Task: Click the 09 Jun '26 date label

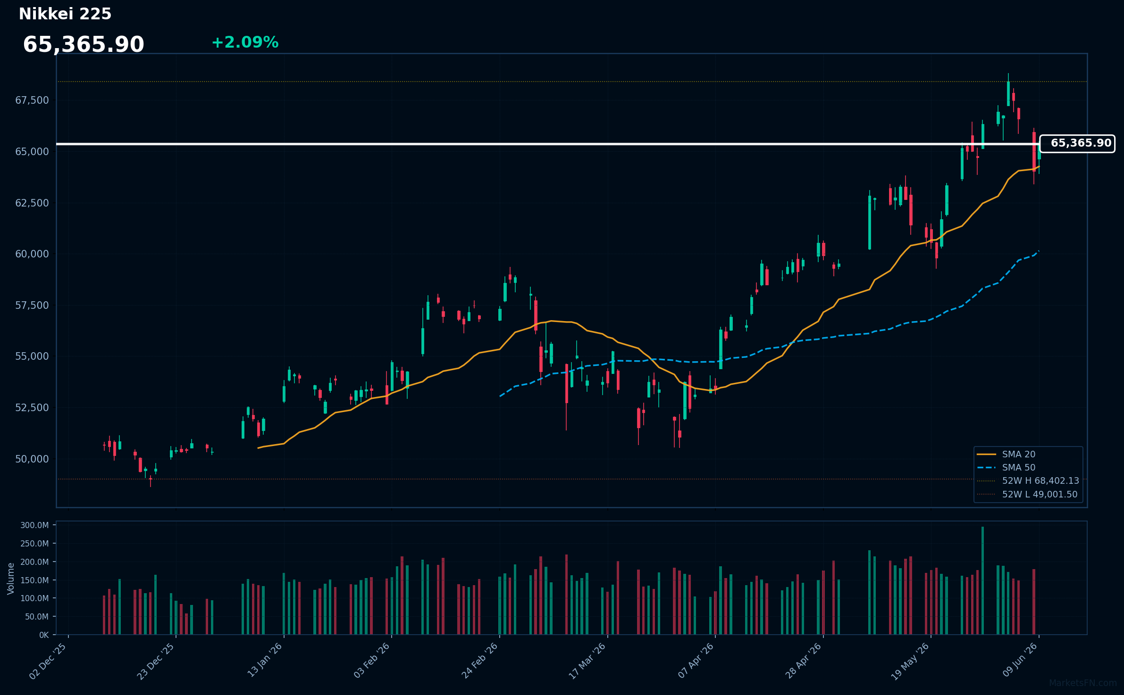Action: point(1020,660)
